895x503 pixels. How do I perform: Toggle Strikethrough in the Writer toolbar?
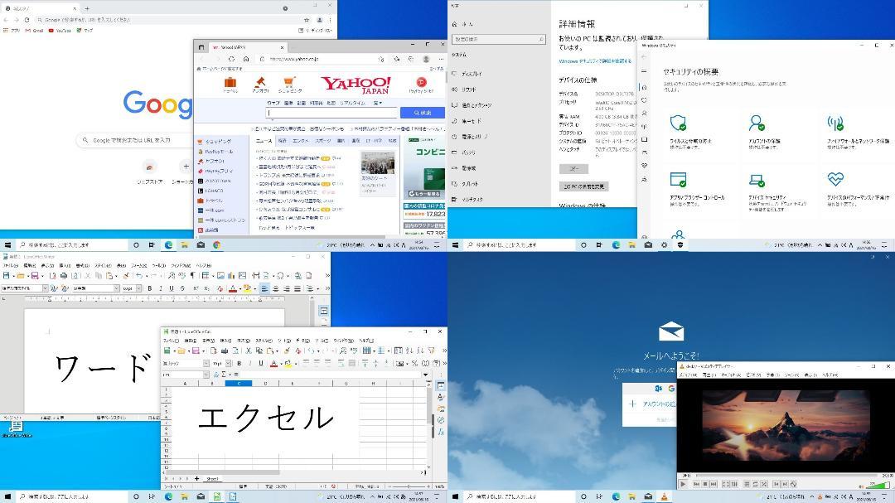[182, 289]
